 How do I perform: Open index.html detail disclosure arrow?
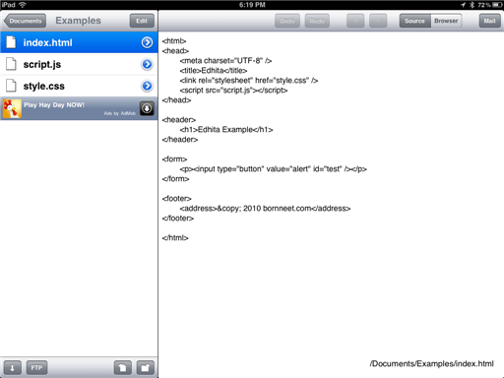pos(147,42)
